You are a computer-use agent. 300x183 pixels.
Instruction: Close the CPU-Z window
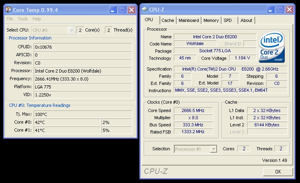[289, 9]
